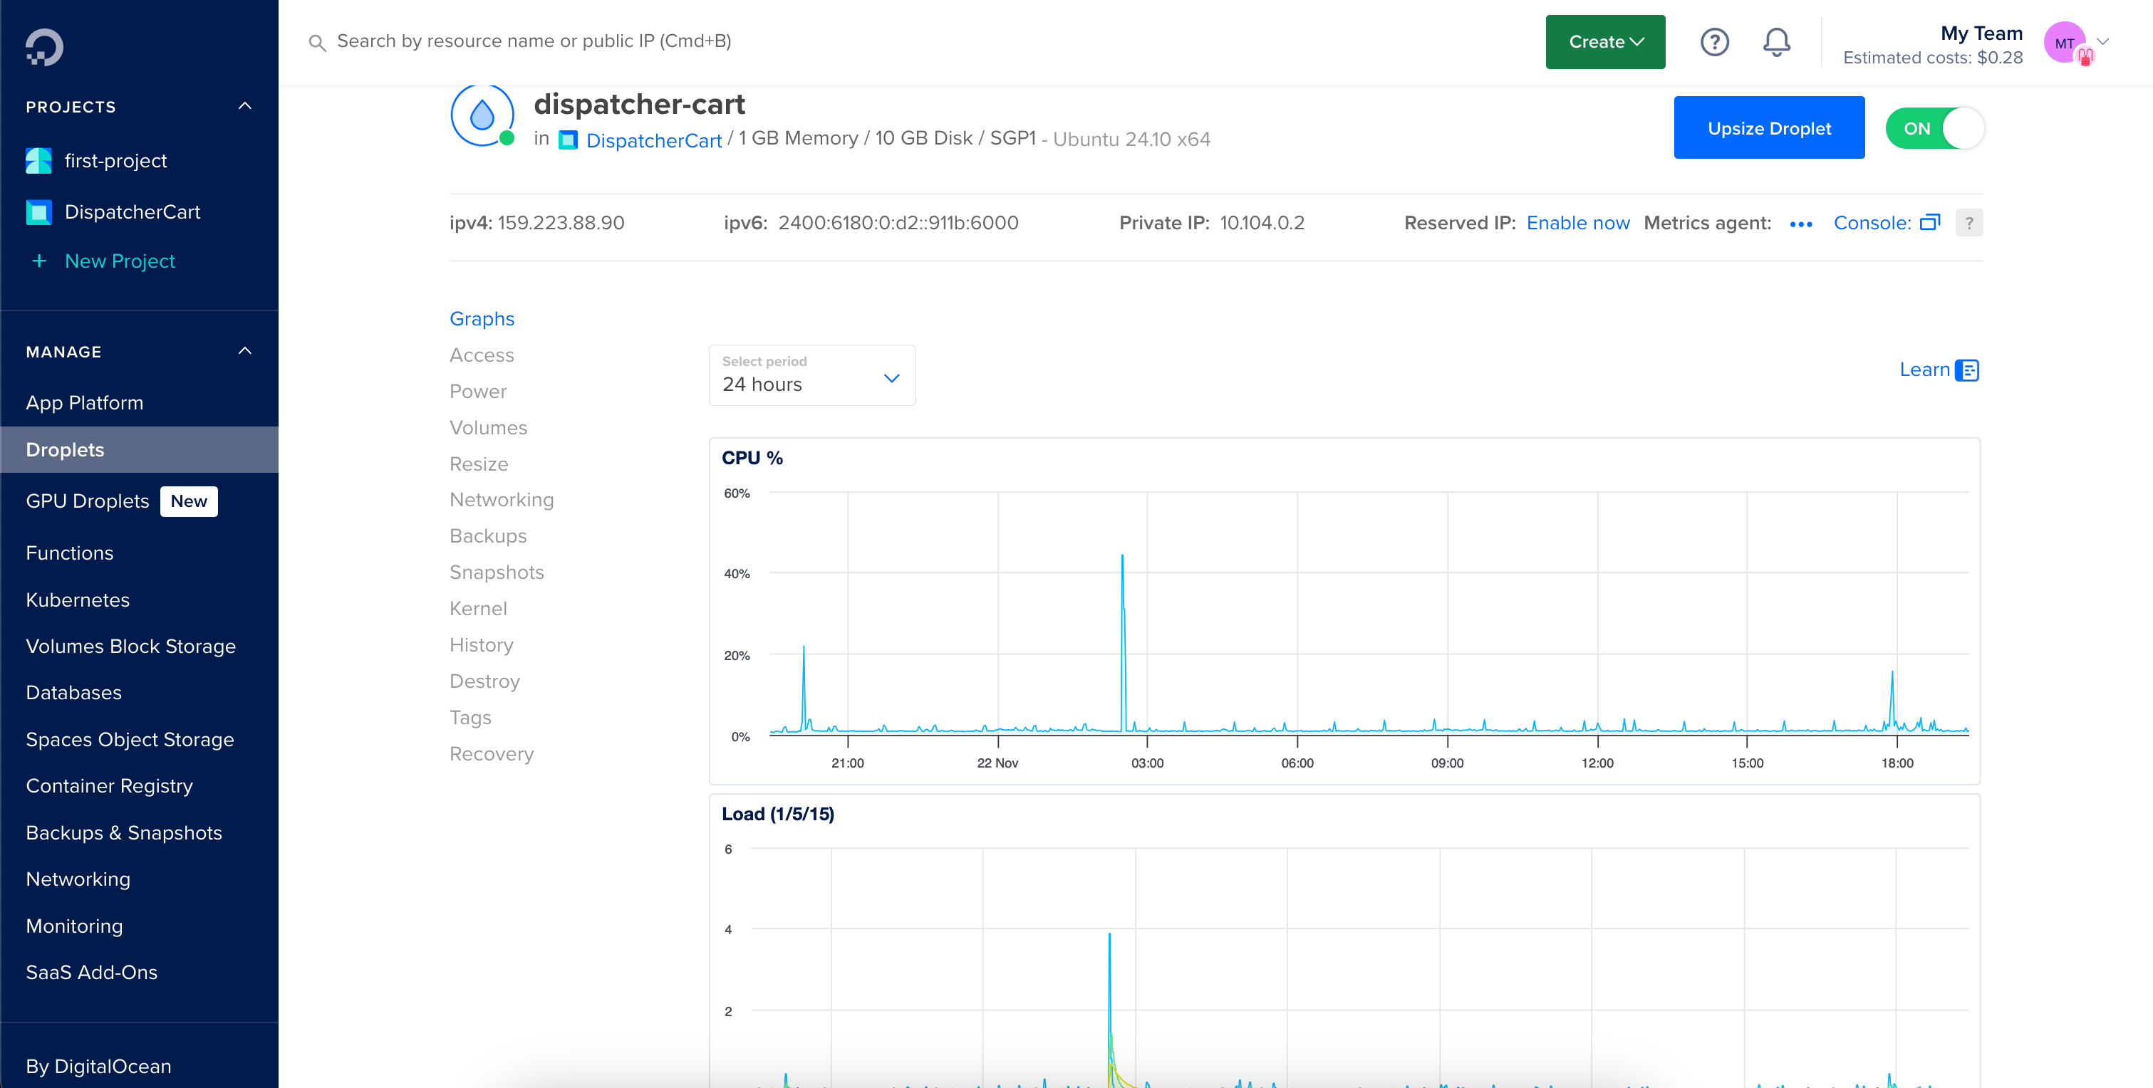Go to Kubernetes

78,600
